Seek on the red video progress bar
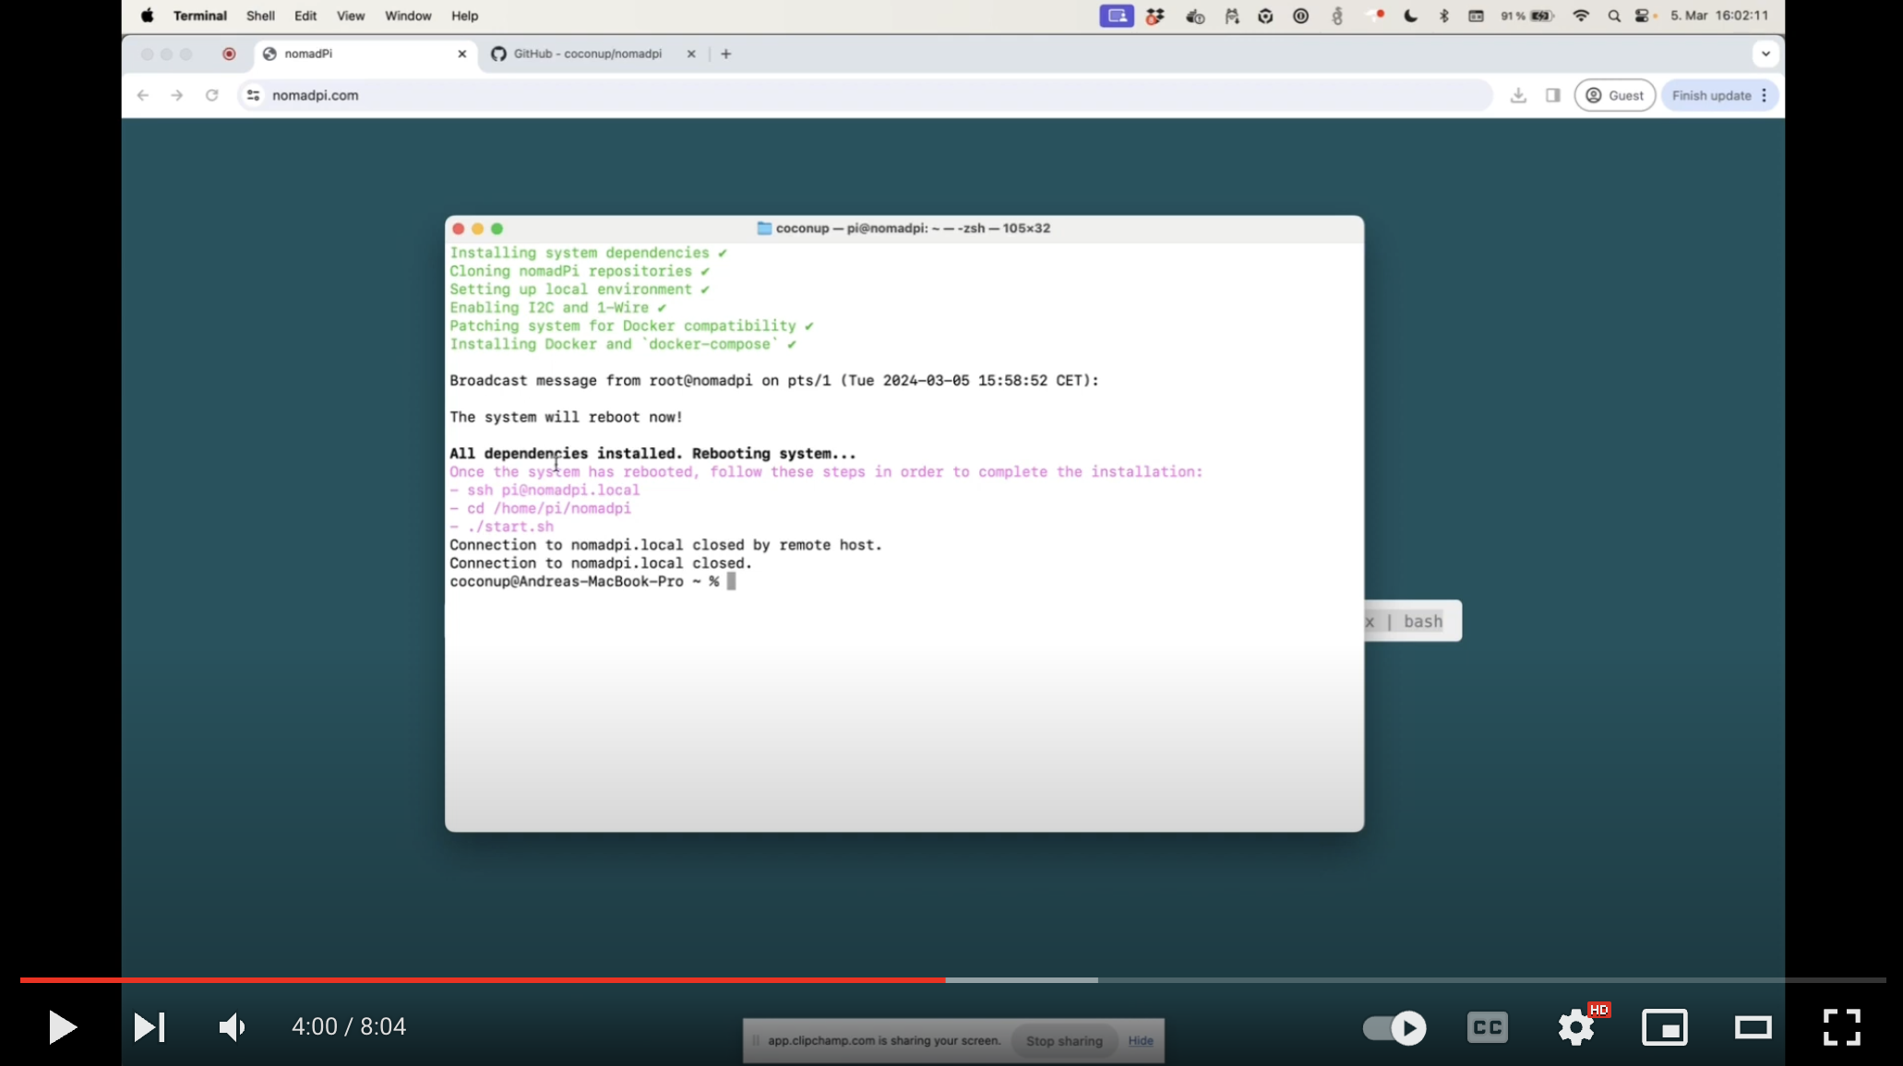Screen dimensions: 1903x1066 coord(483,979)
